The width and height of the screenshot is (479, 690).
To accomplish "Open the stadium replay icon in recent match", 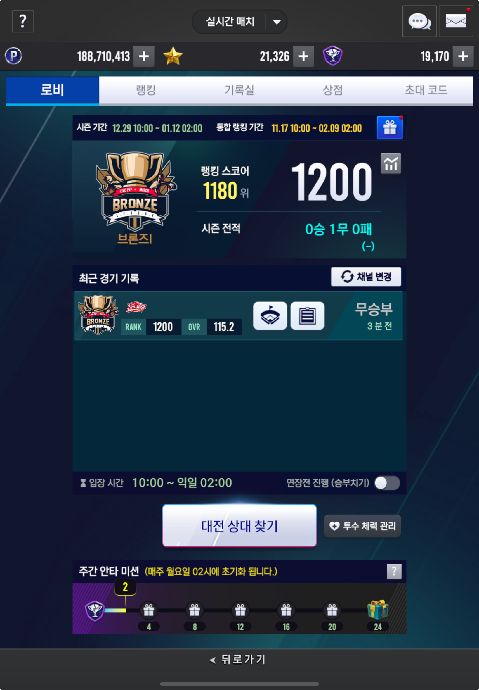I will [x=270, y=316].
